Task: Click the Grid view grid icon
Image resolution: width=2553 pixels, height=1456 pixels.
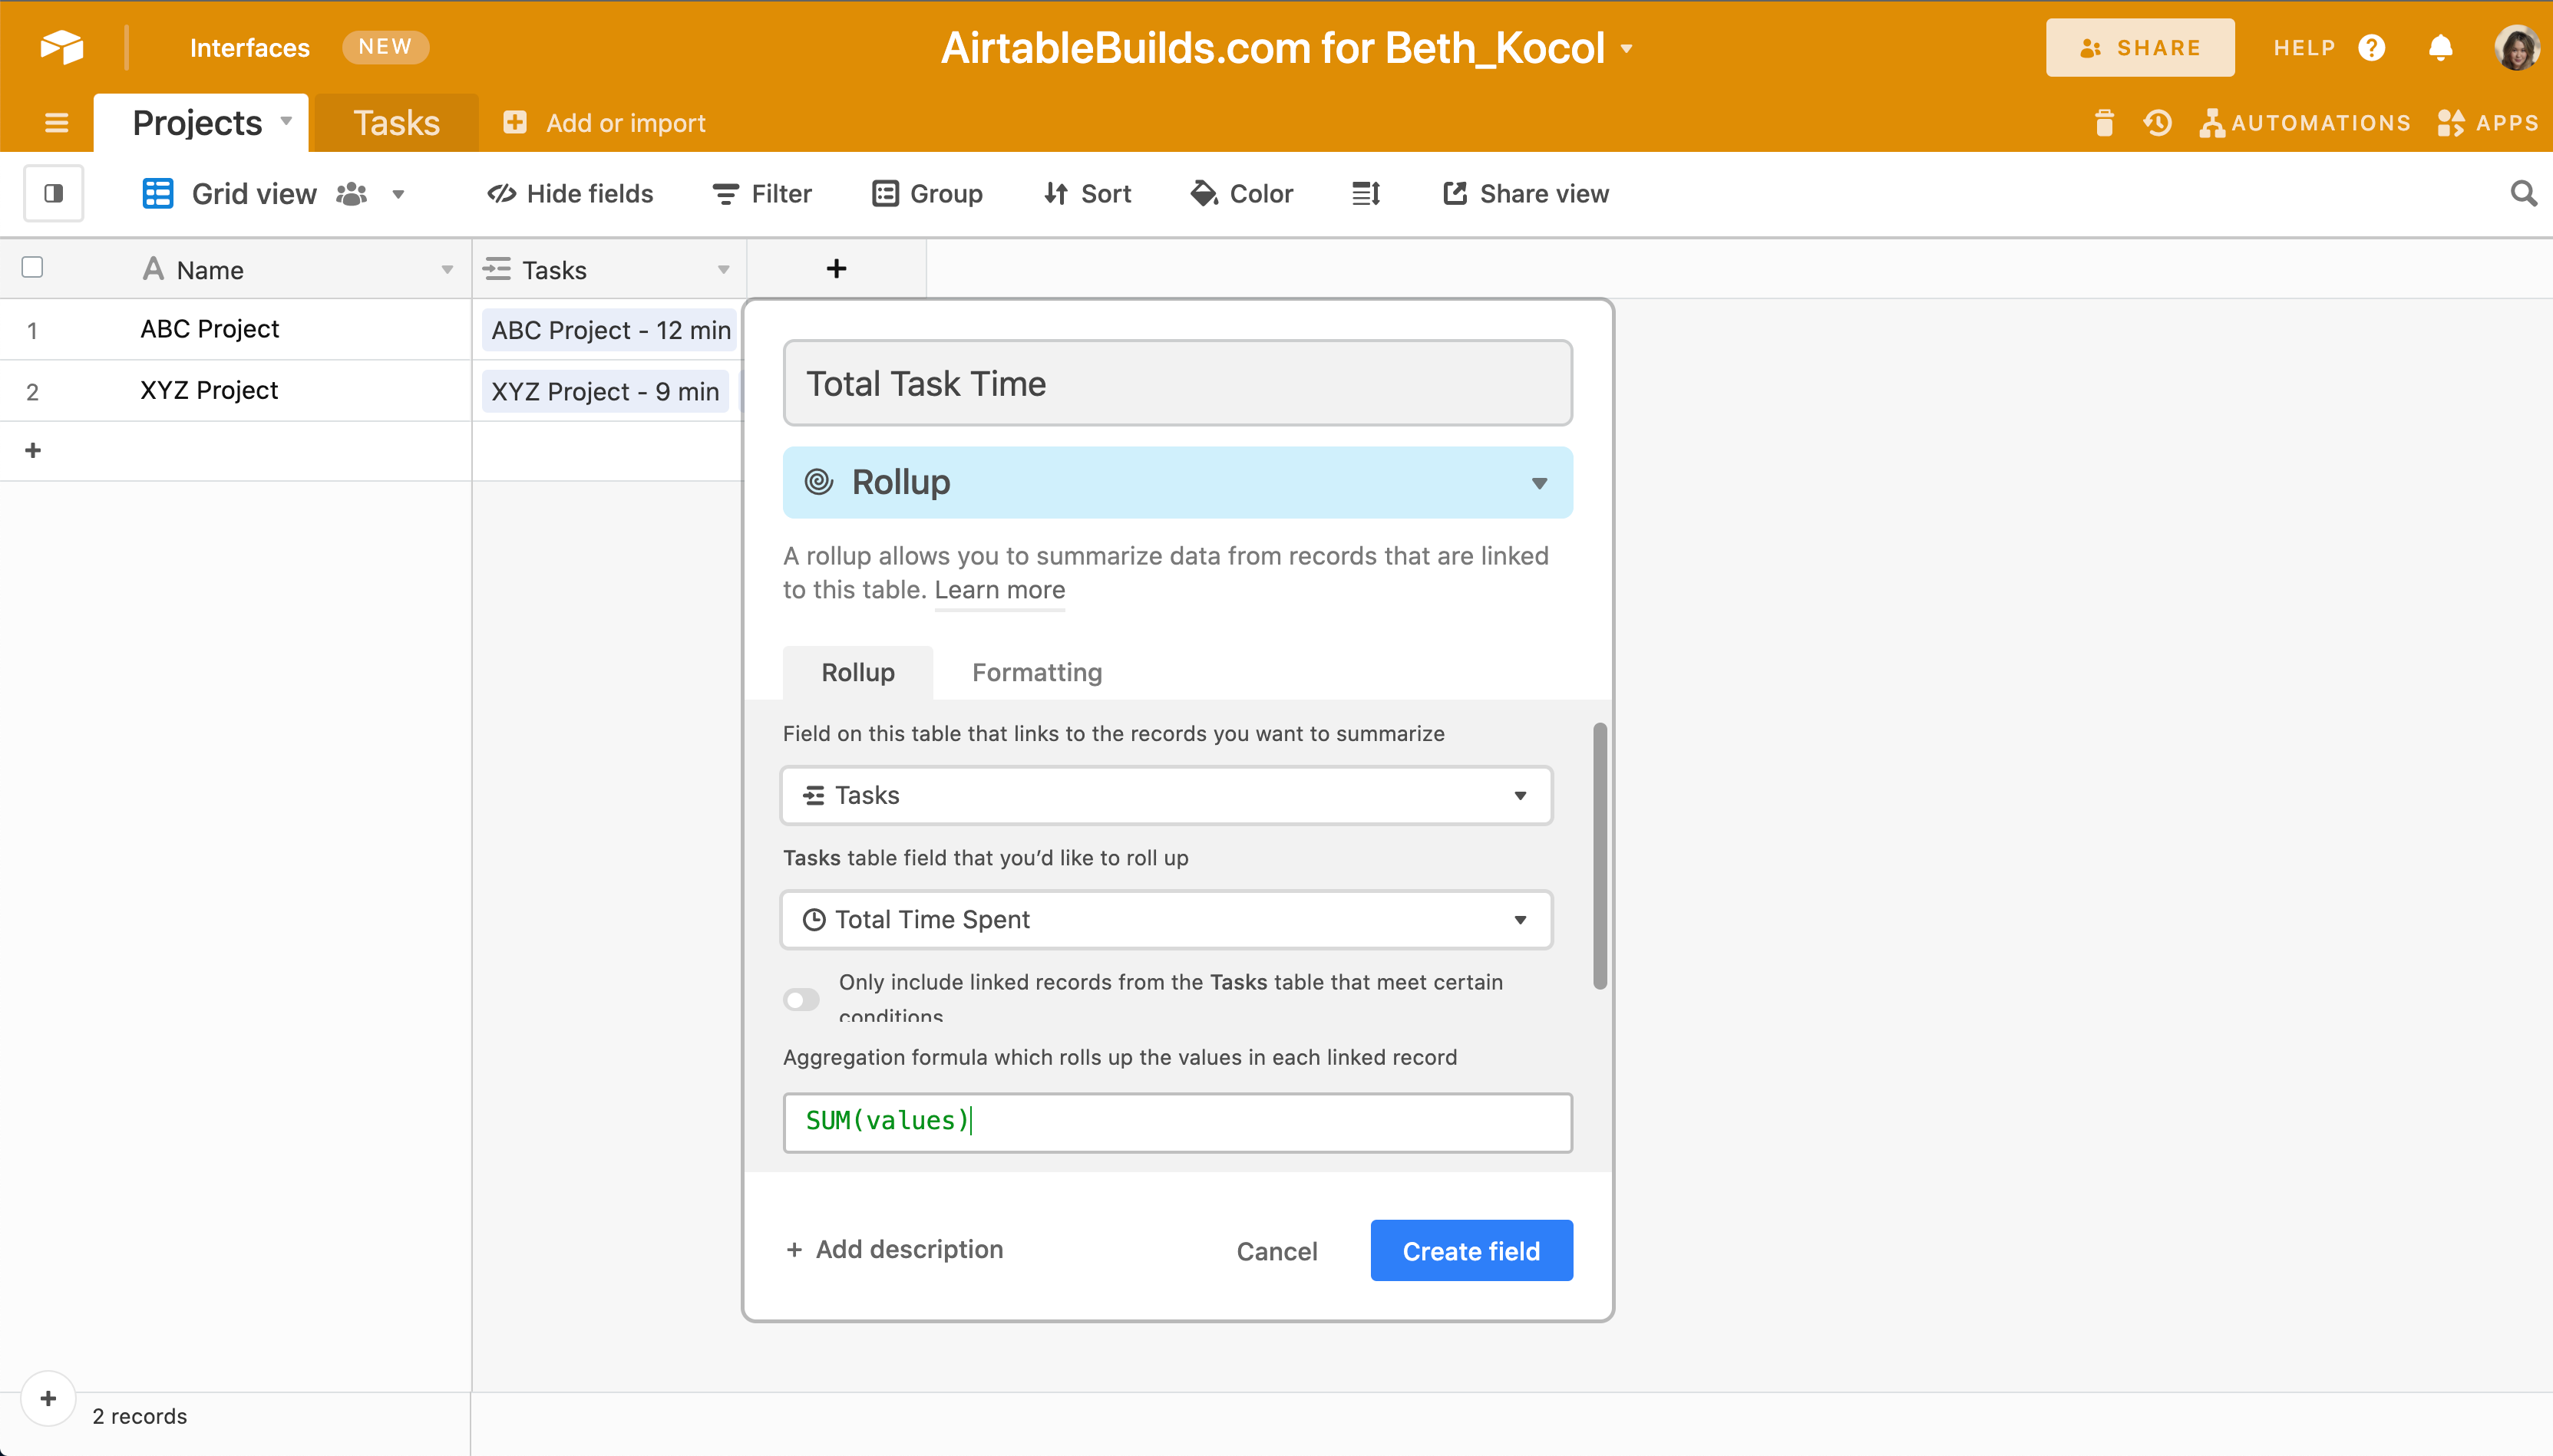Action: [158, 193]
